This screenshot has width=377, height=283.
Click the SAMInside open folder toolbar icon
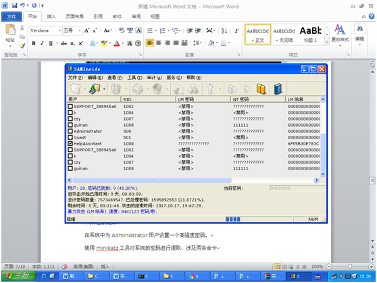pyautogui.click(x=76, y=88)
